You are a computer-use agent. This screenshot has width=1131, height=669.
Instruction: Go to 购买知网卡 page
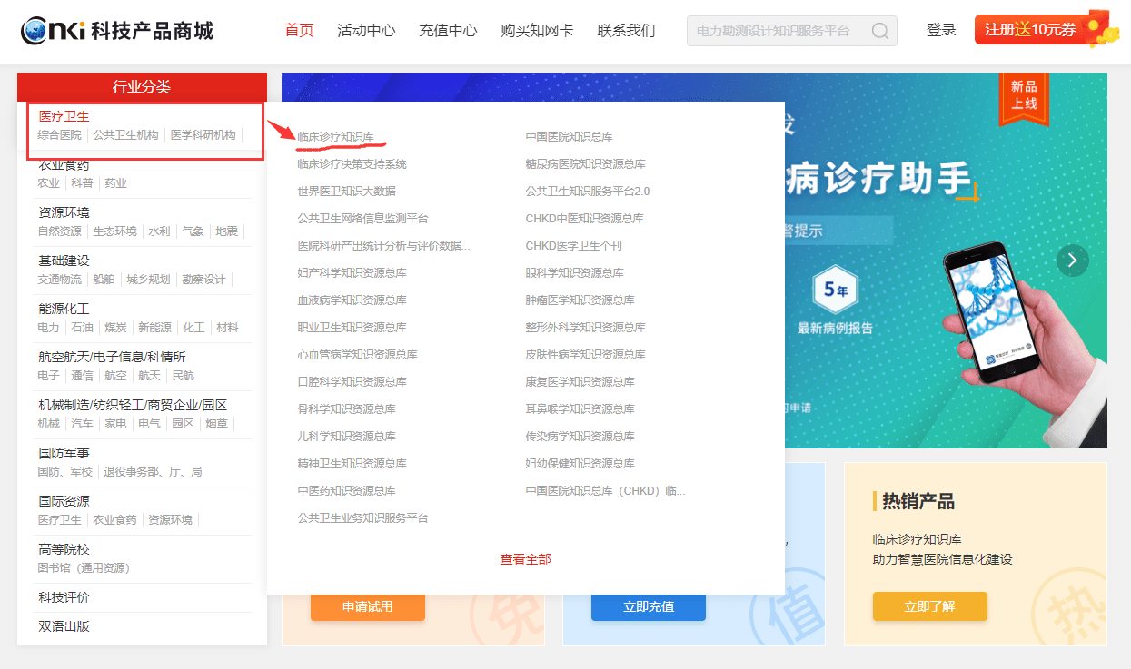[x=537, y=30]
